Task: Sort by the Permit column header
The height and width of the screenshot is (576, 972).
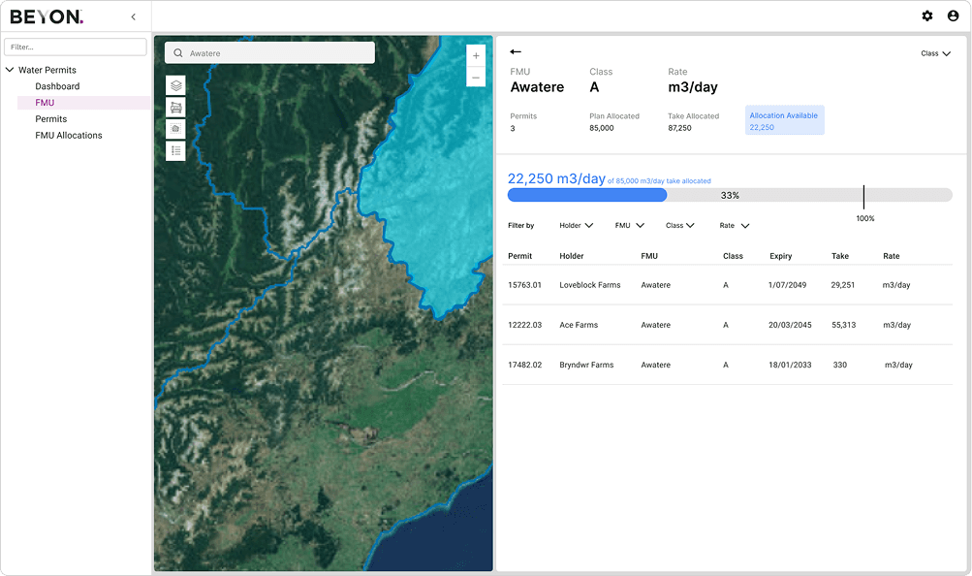Action: click(520, 256)
